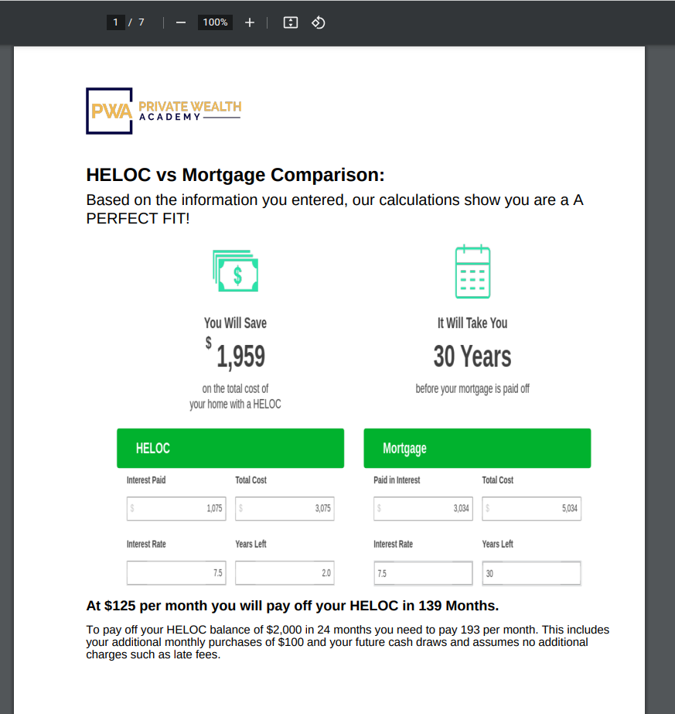The image size is (675, 714).
Task: Click the HELOC Interest Rate field
Action: (176, 573)
